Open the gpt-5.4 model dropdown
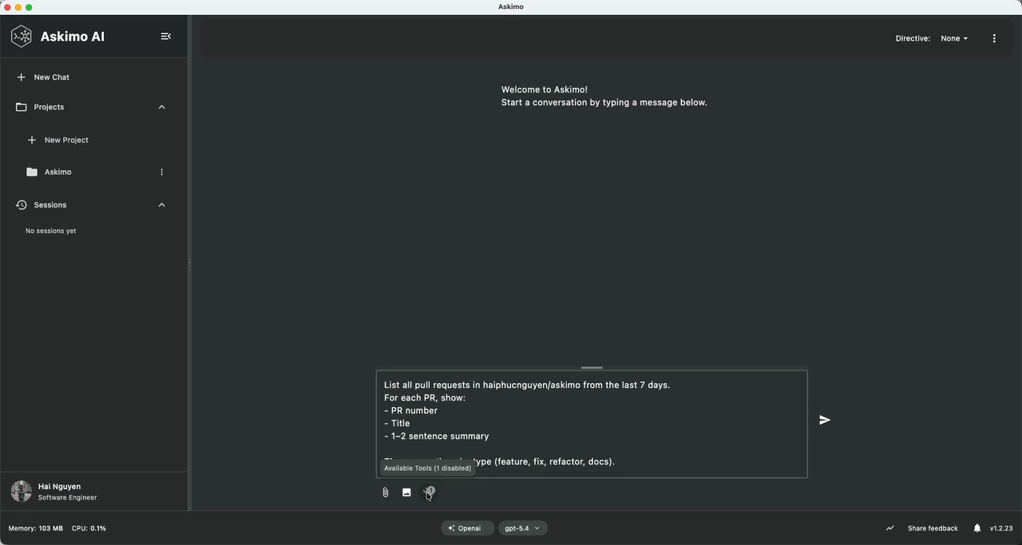This screenshot has width=1022, height=545. [523, 527]
